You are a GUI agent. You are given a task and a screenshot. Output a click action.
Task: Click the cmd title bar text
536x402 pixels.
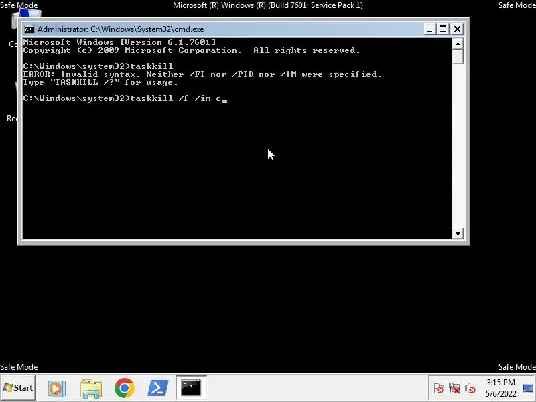click(121, 29)
